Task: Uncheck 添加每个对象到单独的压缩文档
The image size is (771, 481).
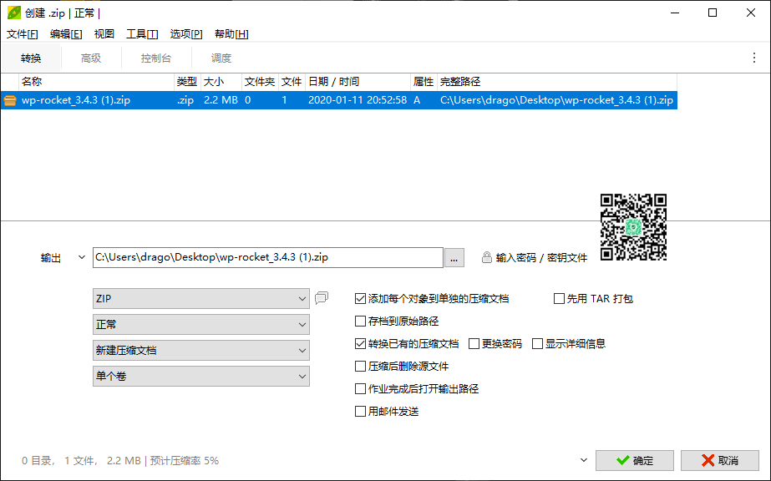Action: click(360, 299)
